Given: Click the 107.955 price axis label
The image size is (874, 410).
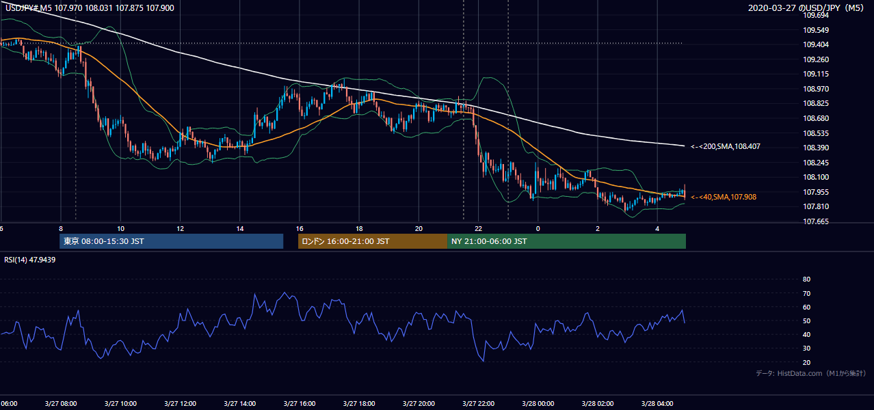Looking at the screenshot, I should click(x=815, y=192).
